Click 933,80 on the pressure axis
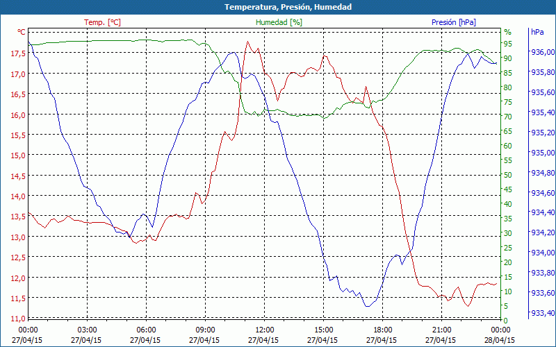 tap(541, 273)
